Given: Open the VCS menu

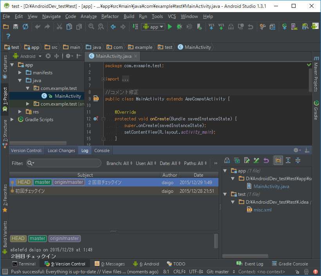Looking at the screenshot, I should tap(172, 16).
